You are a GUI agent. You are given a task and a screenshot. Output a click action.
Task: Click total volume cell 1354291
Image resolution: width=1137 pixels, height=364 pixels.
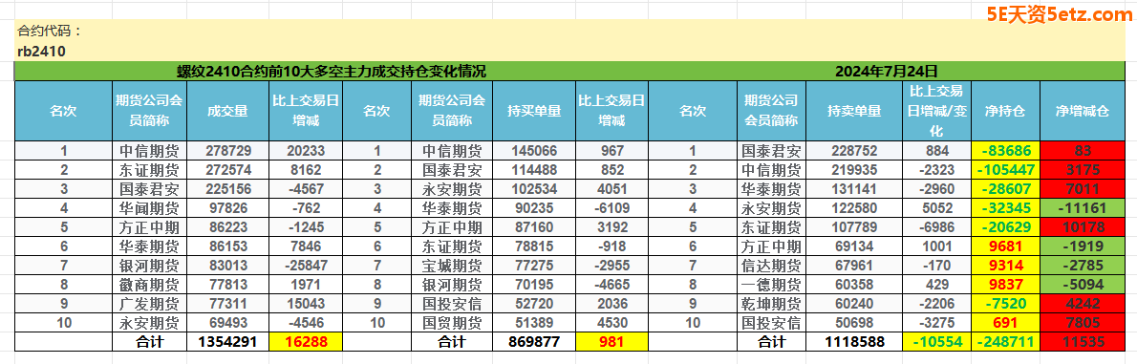point(227,341)
